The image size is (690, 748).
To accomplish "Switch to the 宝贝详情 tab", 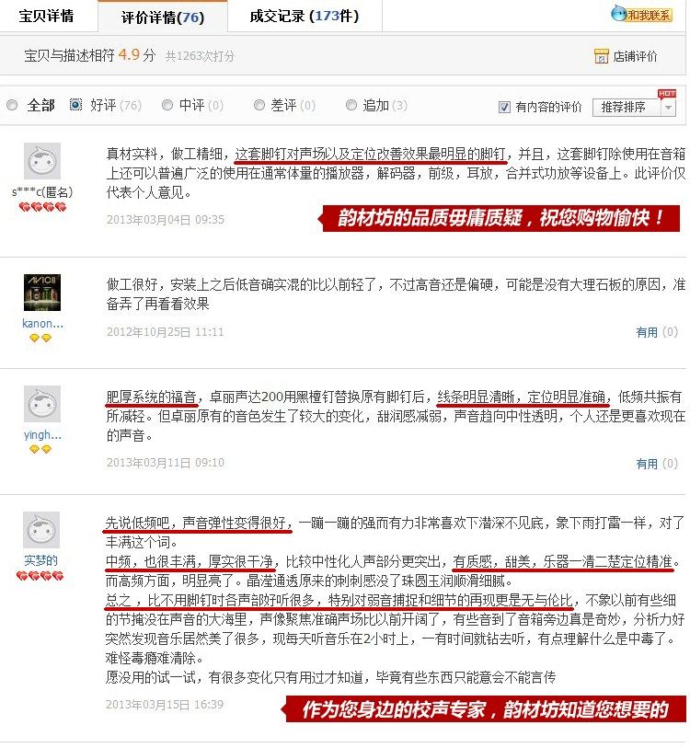I will coord(46,17).
